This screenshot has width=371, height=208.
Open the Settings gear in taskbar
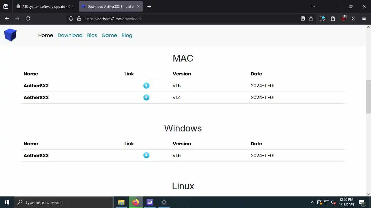pos(164,202)
